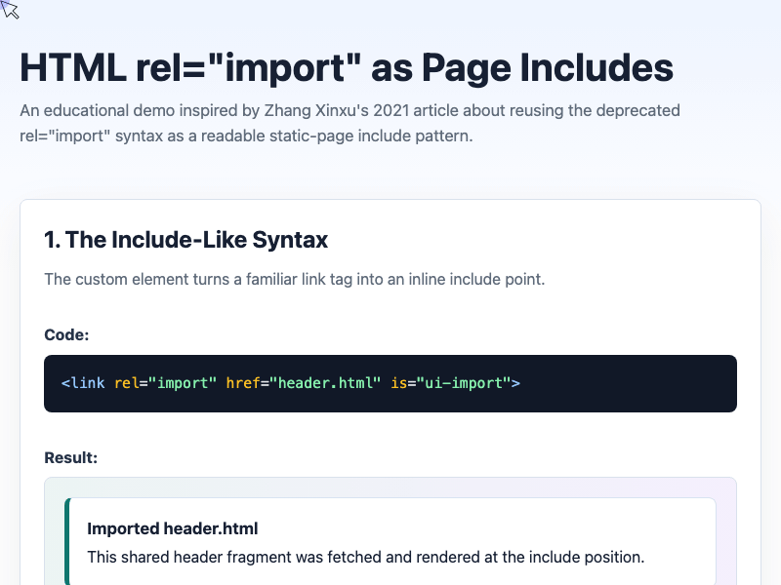Click the green left border of imported card
The width and height of the screenshot is (781, 585).
click(x=67, y=541)
